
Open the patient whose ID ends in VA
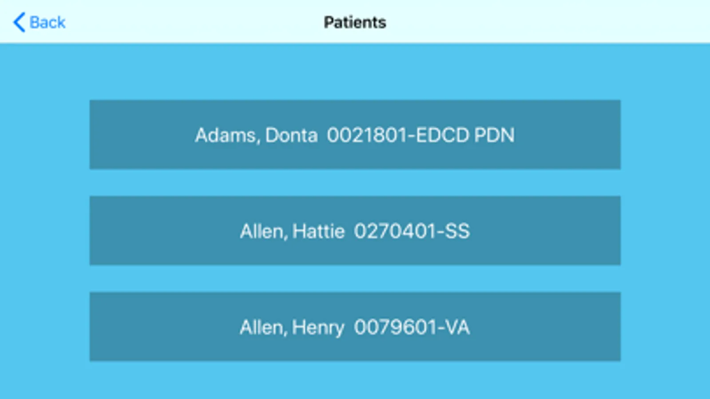coord(355,327)
